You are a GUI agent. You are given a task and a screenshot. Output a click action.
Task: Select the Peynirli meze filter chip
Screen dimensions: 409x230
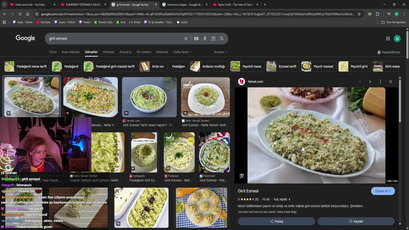click(x=247, y=66)
